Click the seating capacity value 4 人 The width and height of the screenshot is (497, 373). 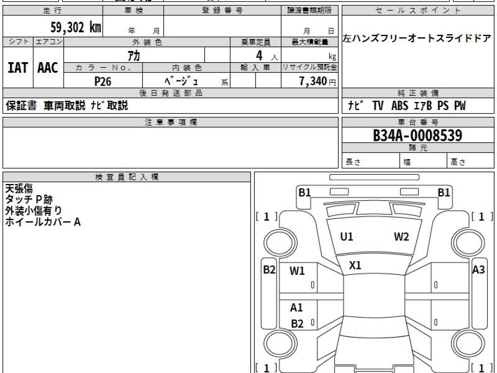click(x=266, y=56)
